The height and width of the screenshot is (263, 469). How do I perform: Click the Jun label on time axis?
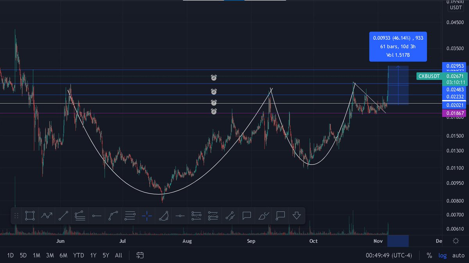[x=60, y=241]
